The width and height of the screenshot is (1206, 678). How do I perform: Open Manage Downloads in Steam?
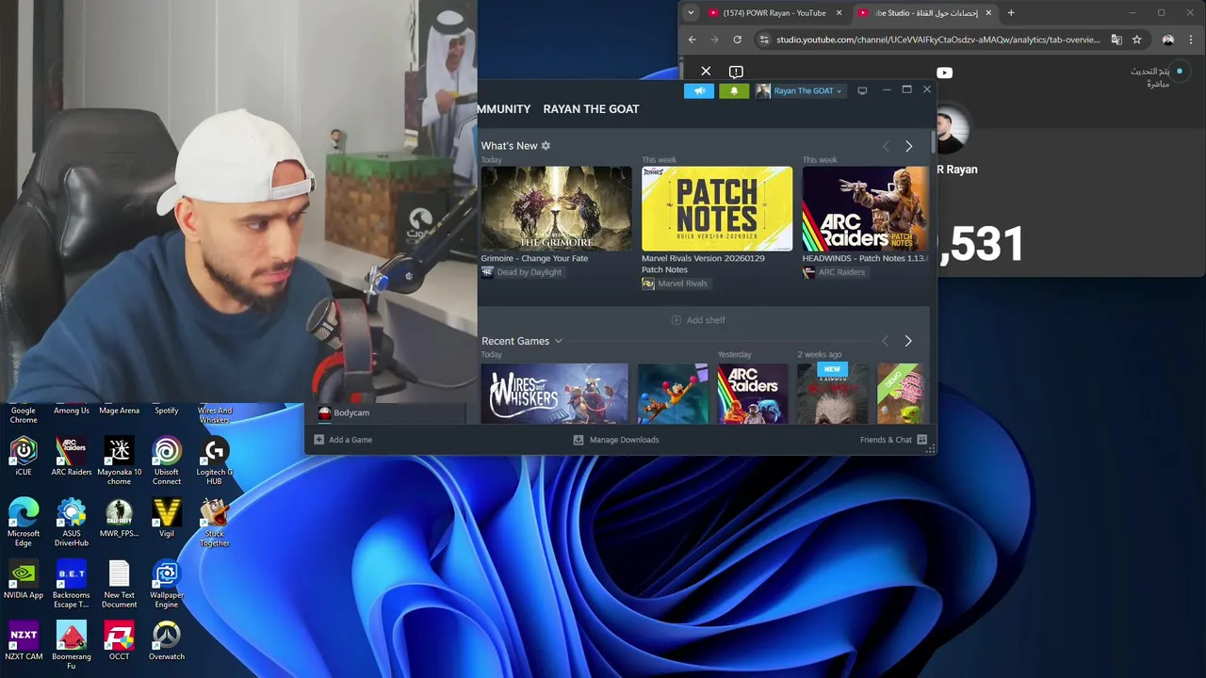coord(616,440)
